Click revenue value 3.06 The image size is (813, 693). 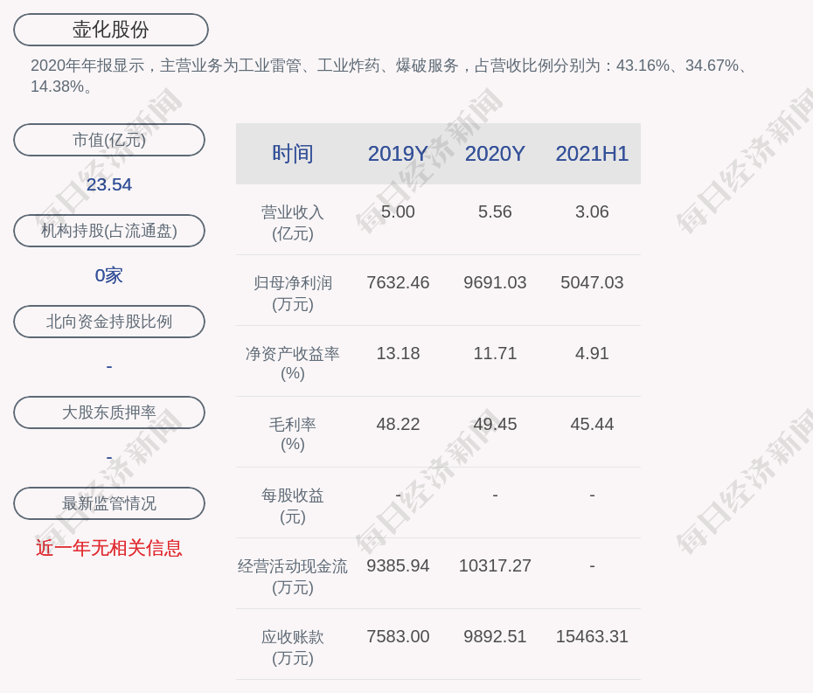point(592,212)
